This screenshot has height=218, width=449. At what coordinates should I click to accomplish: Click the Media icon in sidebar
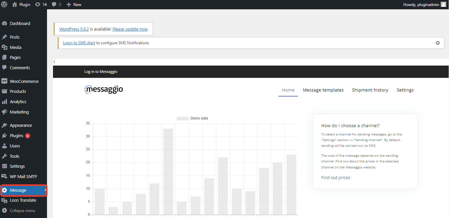4,47
